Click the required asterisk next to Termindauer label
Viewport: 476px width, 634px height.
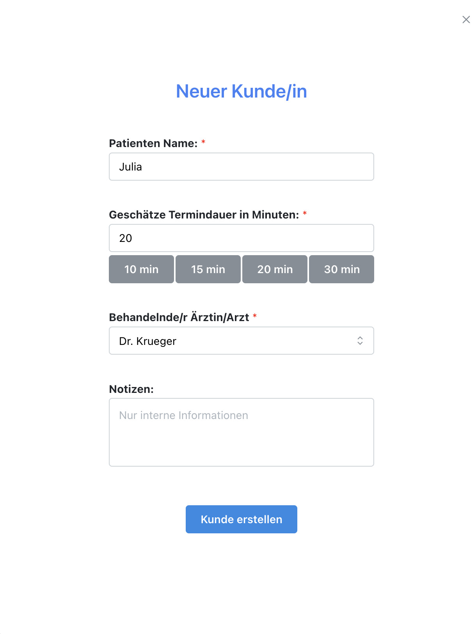[305, 214]
